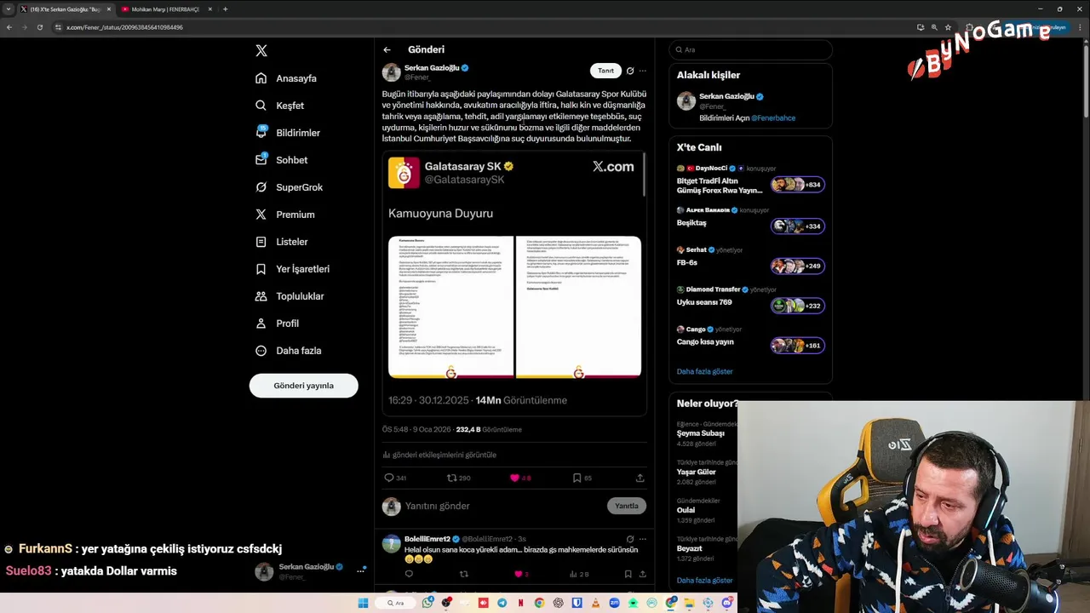
Task: Open Serkan Gazioğlu post avatar
Action: 391,72
